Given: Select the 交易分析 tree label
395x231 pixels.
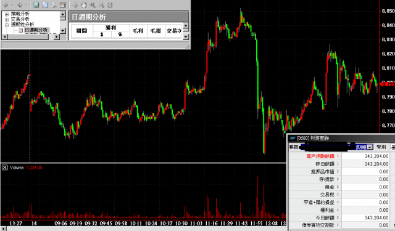Looking at the screenshot, I should (x=20, y=19).
